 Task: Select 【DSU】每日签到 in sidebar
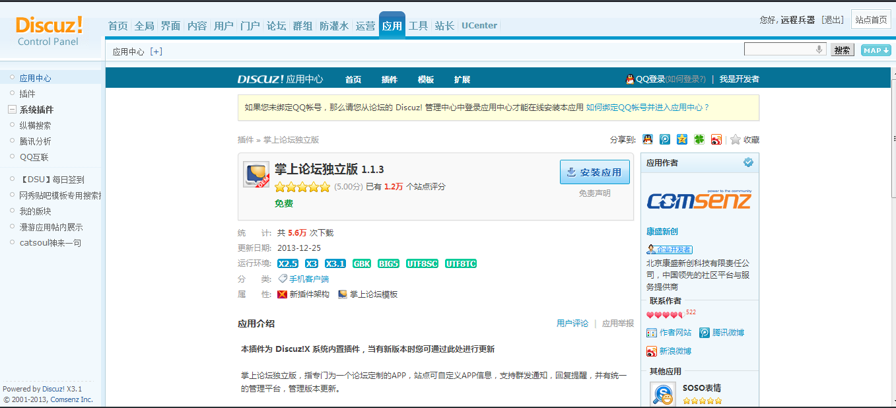pyautogui.click(x=52, y=180)
